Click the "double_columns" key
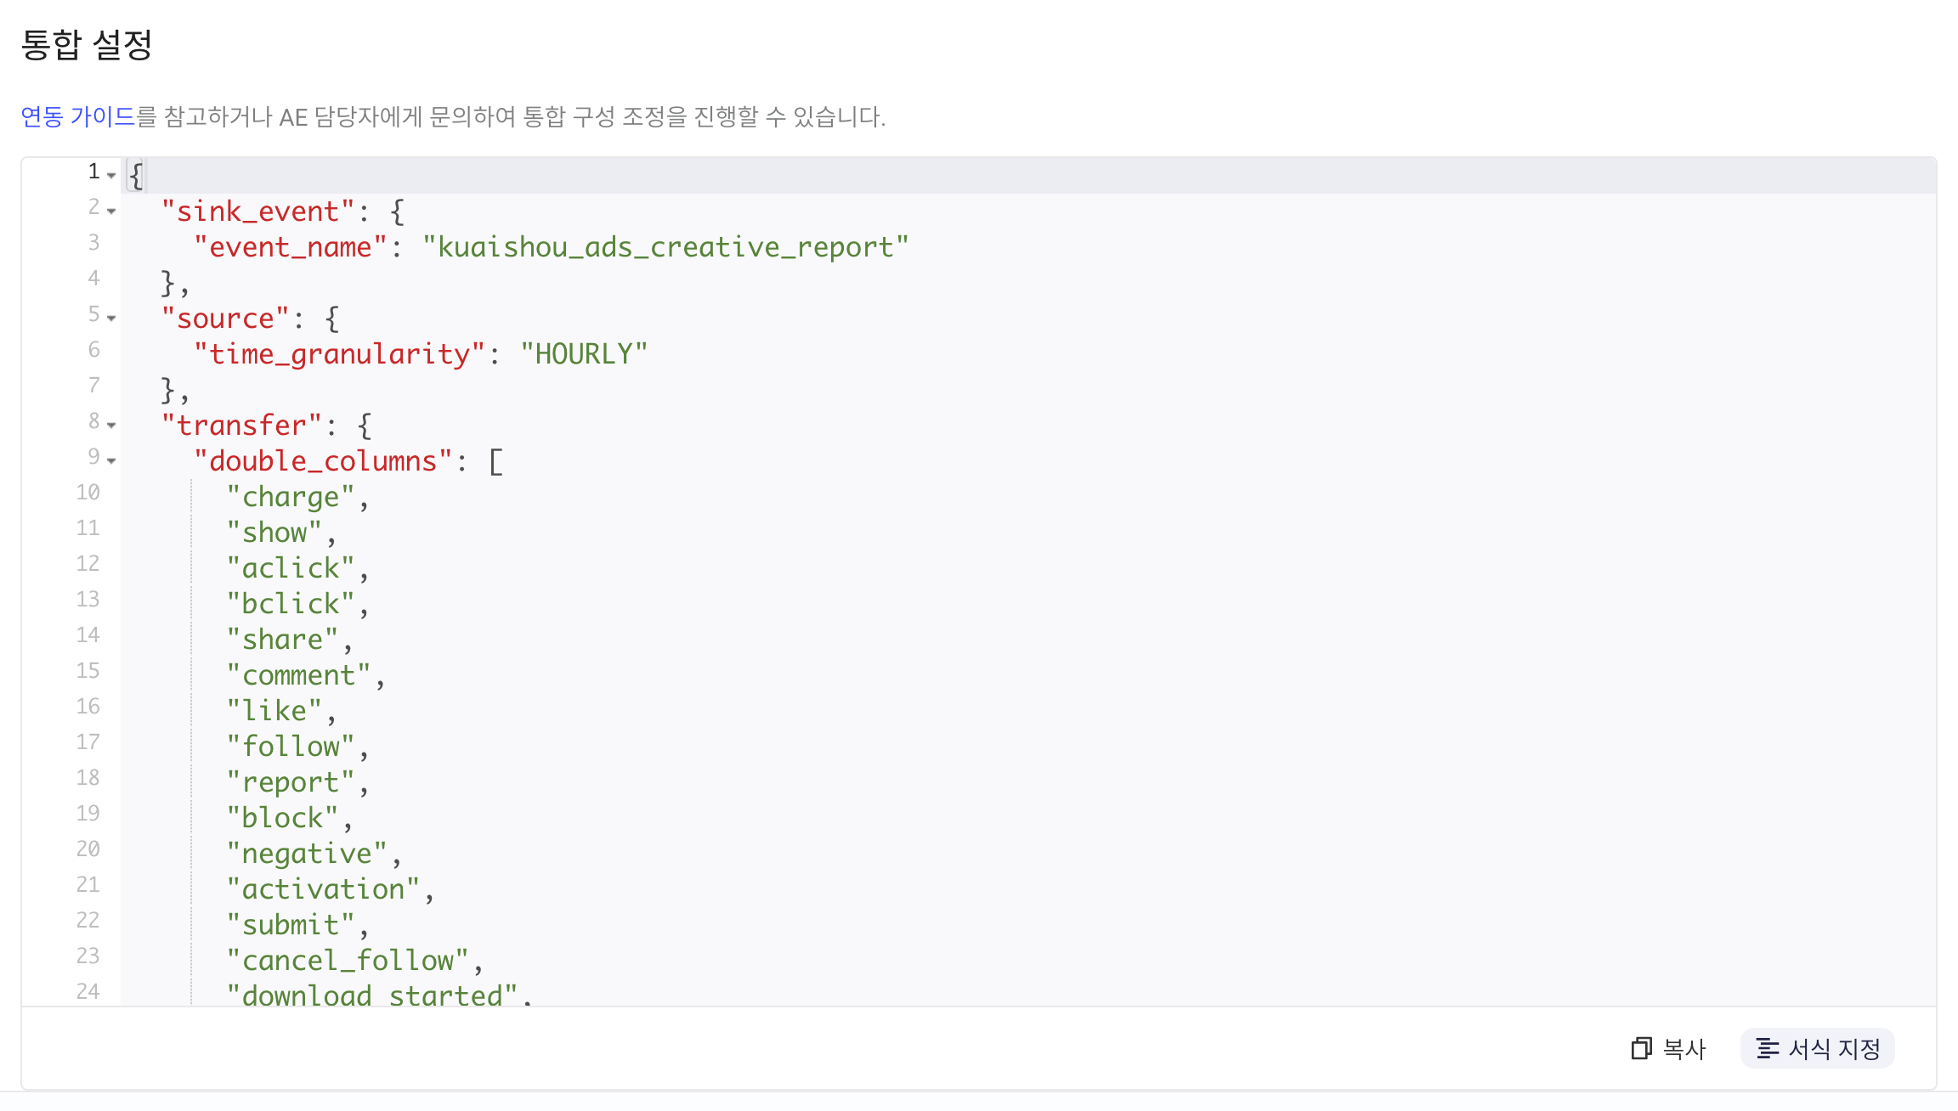 point(323,461)
